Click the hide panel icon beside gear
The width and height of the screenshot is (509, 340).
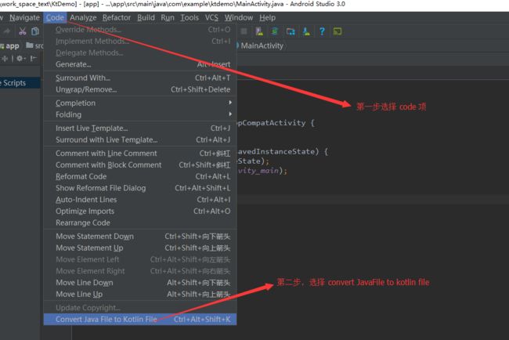click(33, 59)
